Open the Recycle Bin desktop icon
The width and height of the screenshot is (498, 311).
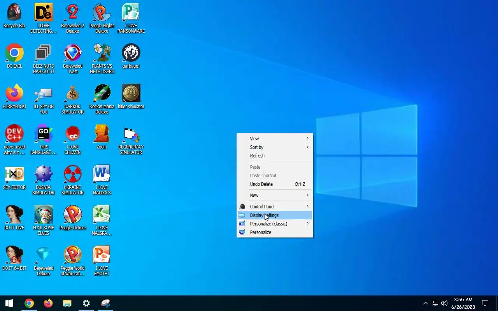[x=14, y=16]
